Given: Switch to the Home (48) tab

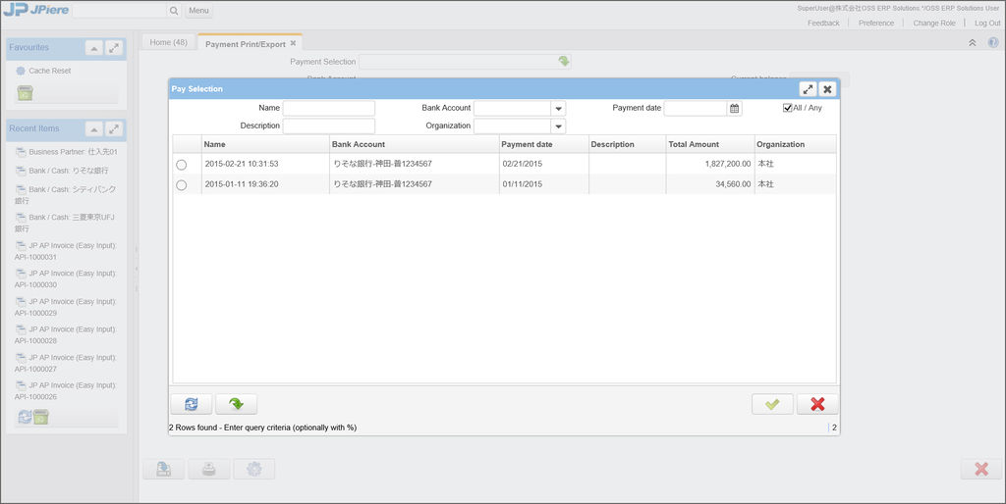Looking at the screenshot, I should (168, 42).
